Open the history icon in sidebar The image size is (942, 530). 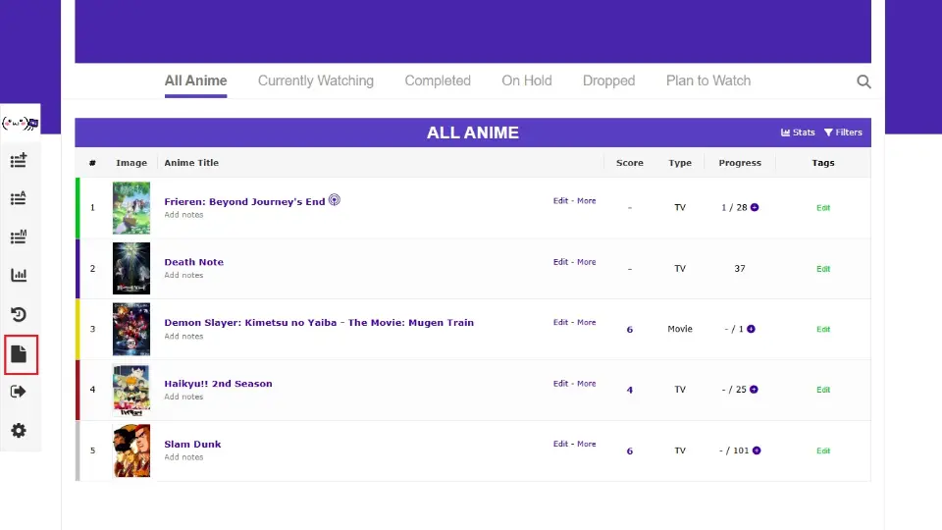pos(19,314)
